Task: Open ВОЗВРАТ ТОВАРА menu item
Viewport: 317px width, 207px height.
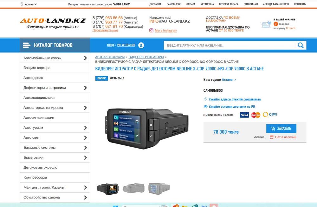Action: pos(229,4)
